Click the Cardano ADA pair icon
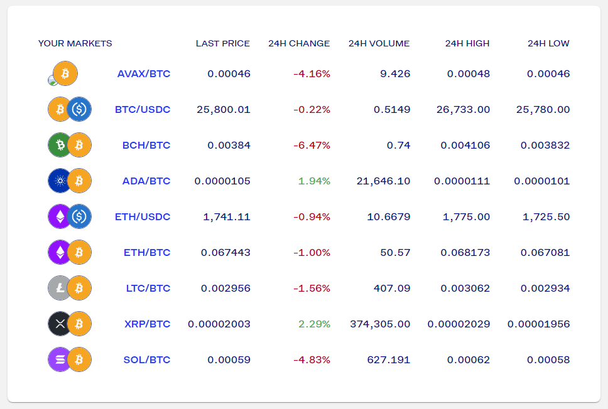The width and height of the screenshot is (608, 409). point(70,181)
